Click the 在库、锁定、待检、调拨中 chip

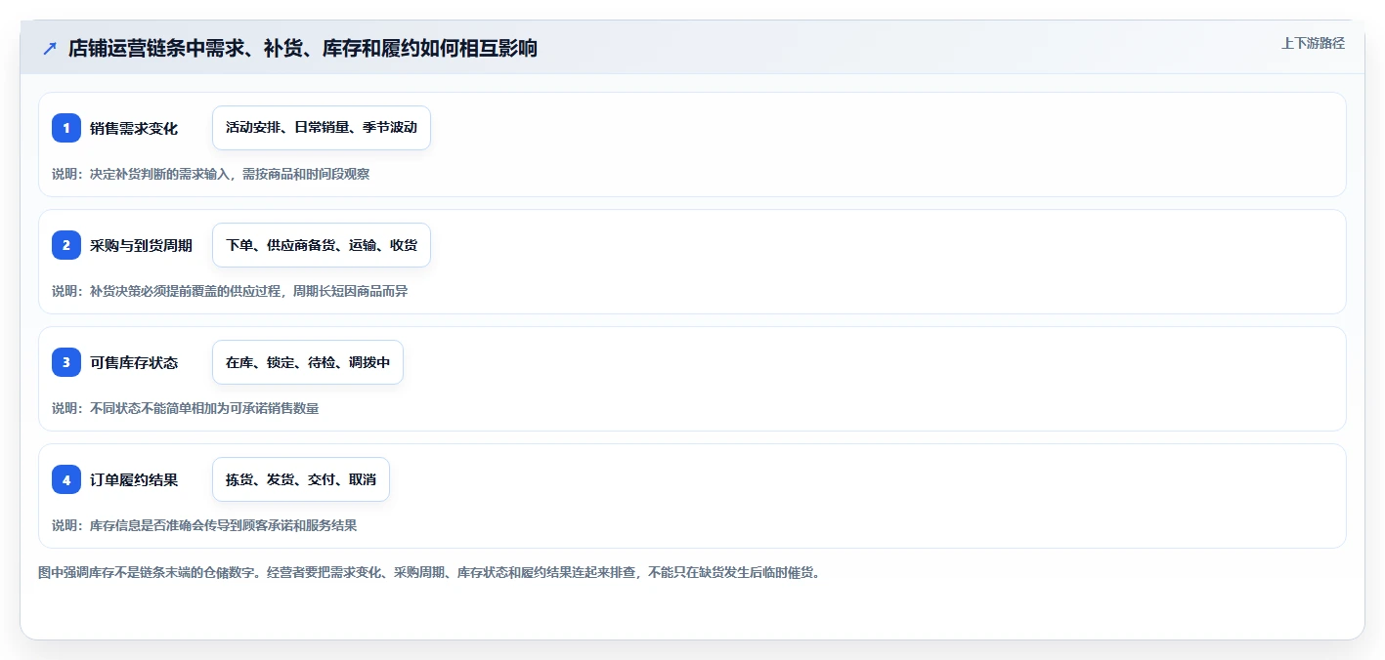point(308,362)
